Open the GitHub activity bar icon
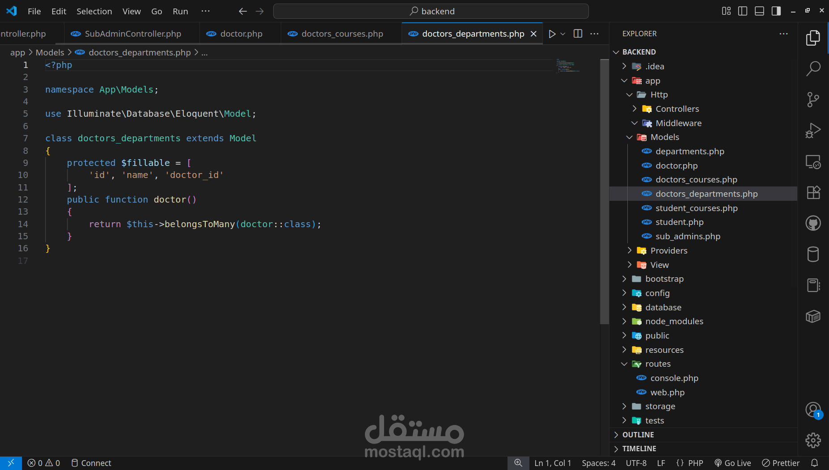The image size is (829, 470). 813,223
